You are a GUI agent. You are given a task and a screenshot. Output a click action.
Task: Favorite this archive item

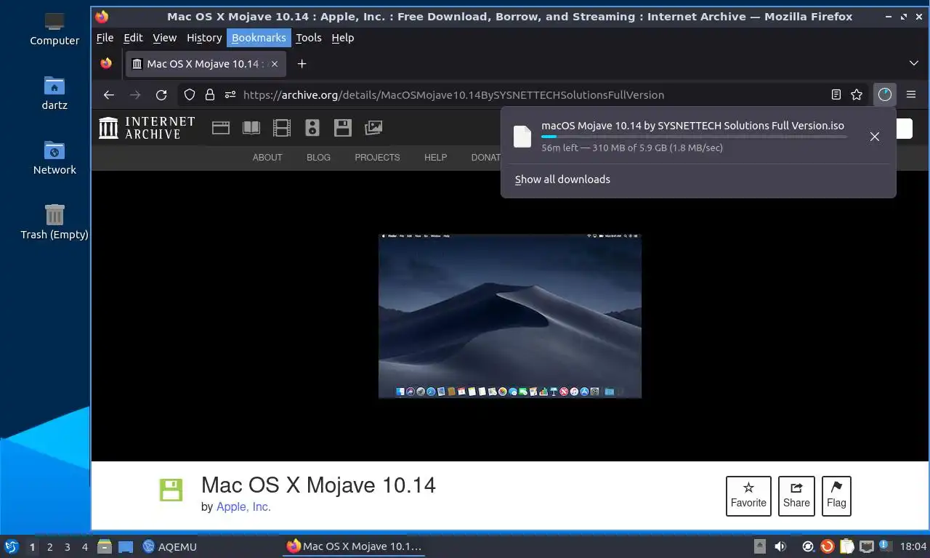[748, 496]
